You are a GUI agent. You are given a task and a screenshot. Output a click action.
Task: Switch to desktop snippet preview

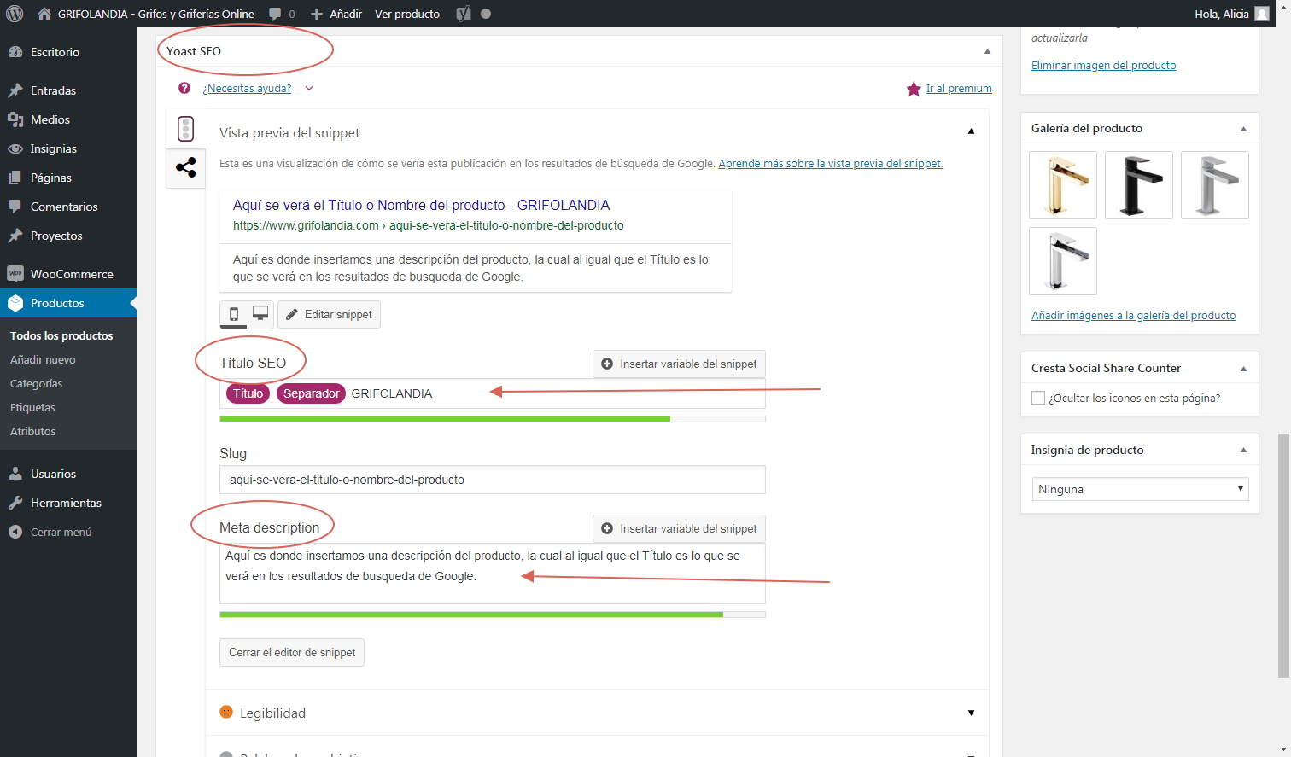pos(260,313)
